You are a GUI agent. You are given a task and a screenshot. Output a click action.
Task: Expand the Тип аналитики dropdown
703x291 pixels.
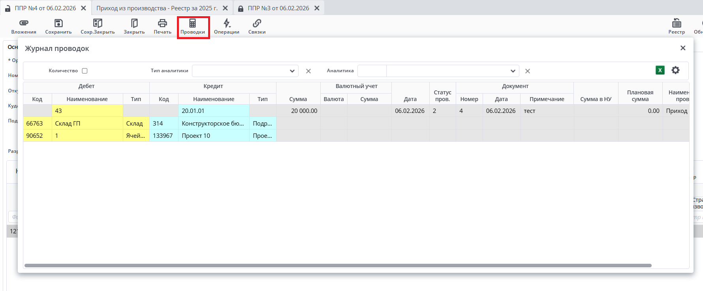292,71
